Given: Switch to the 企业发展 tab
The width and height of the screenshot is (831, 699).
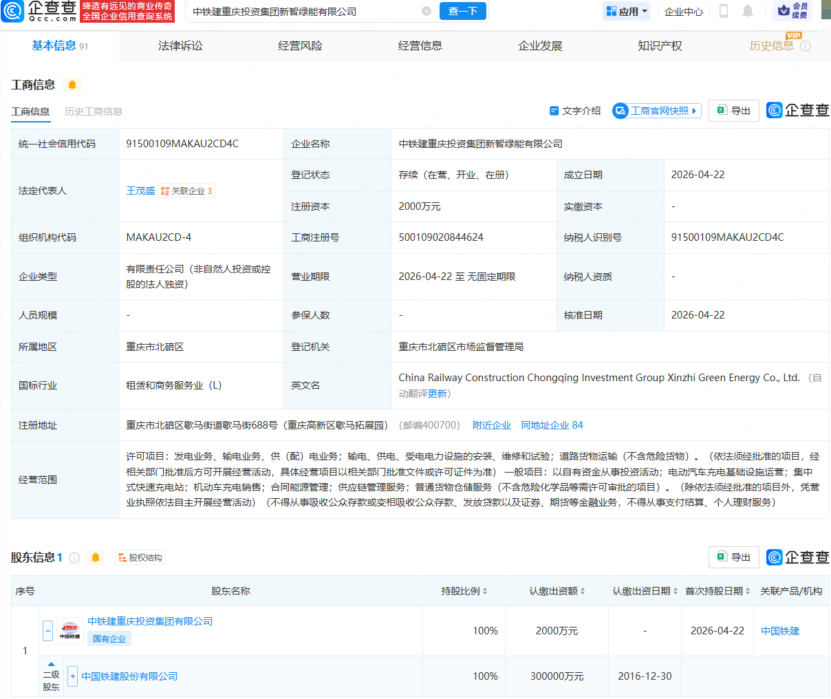Looking at the screenshot, I should click(x=540, y=45).
